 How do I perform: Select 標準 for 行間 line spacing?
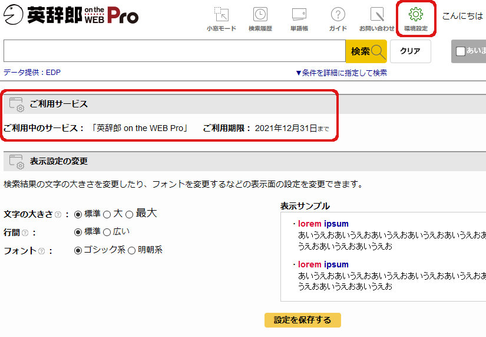(x=78, y=233)
